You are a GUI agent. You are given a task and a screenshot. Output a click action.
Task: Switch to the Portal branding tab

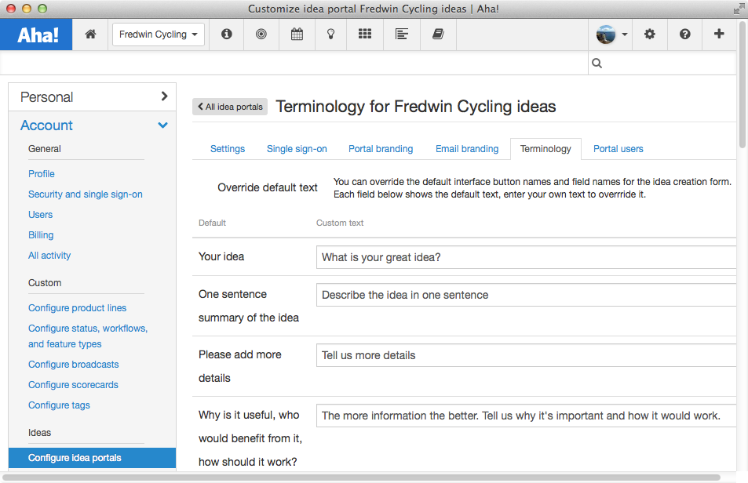[380, 148]
